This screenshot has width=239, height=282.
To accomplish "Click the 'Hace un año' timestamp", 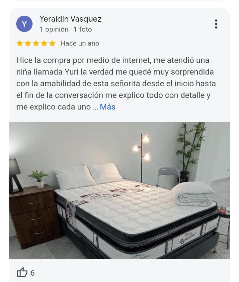I will point(80,43).
